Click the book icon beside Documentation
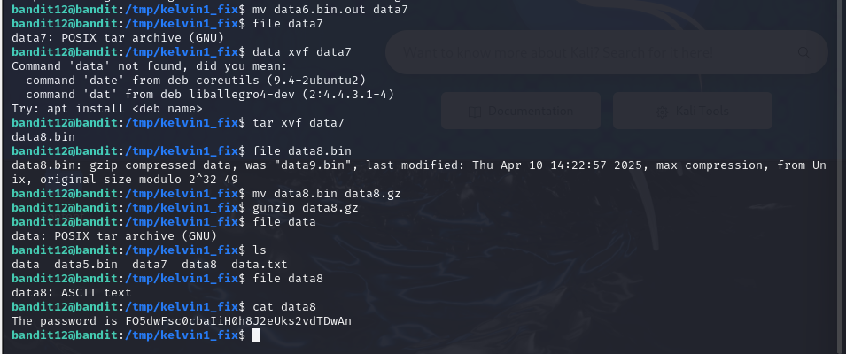 coord(475,111)
